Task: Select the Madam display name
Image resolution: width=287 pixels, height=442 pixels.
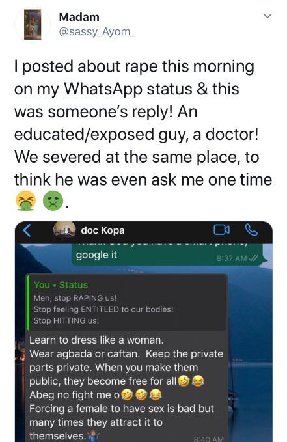Action: (x=79, y=17)
